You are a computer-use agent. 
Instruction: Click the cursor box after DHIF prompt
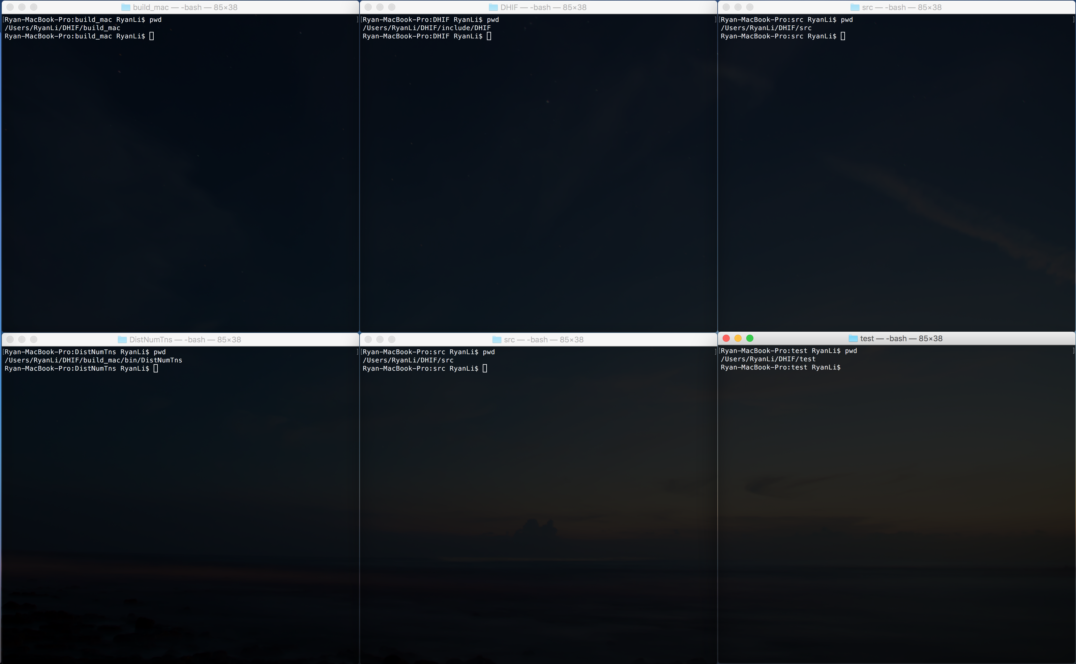click(x=489, y=36)
